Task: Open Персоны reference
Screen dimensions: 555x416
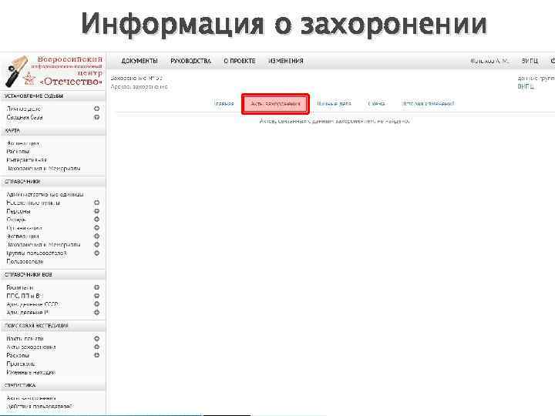Action: [18, 211]
